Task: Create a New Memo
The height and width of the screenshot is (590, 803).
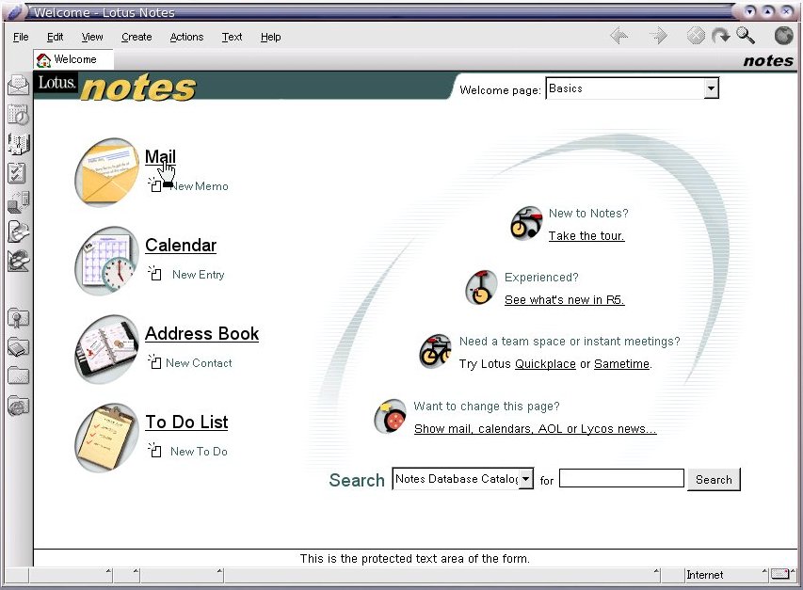Action: (199, 186)
